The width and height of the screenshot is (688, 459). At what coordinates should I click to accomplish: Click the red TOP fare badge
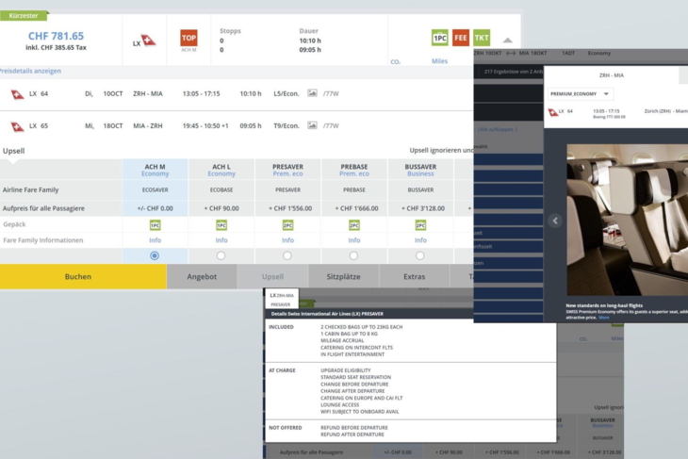[x=188, y=39]
